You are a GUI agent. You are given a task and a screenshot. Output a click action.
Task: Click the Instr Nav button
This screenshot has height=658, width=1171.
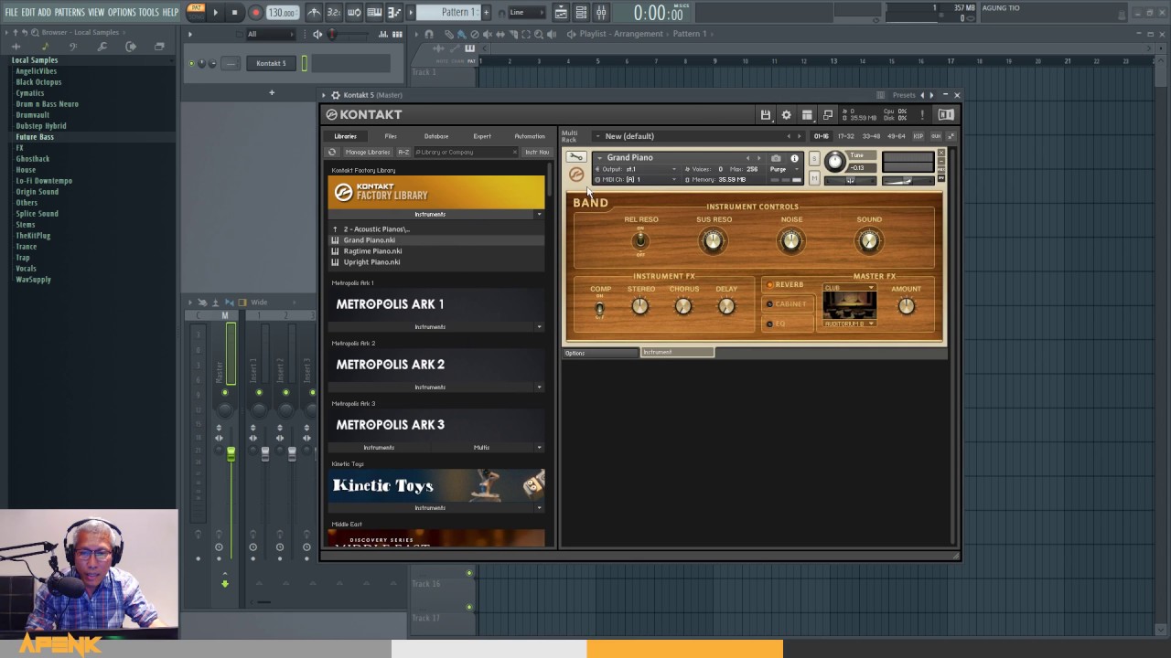[536, 152]
